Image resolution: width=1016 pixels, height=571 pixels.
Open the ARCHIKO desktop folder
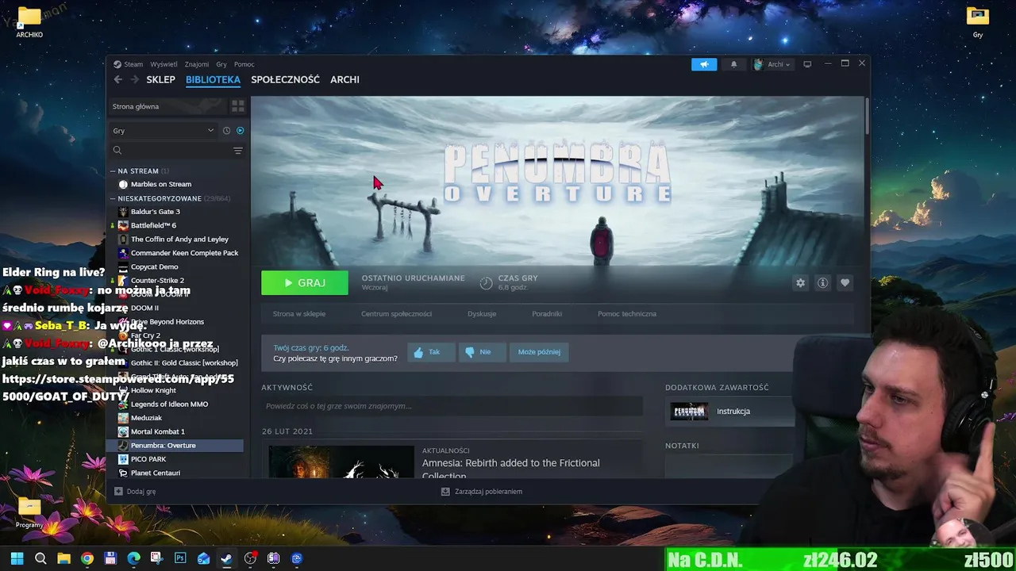coord(29,22)
